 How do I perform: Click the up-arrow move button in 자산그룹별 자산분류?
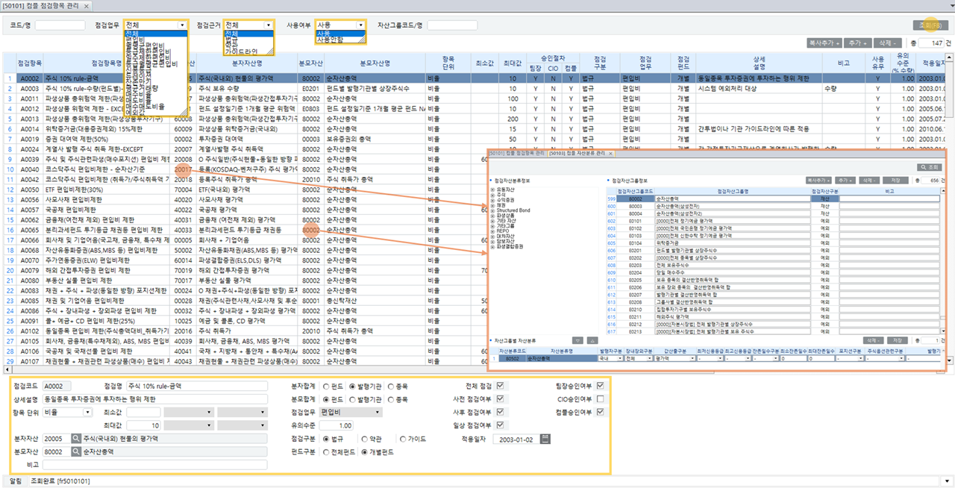tap(592, 340)
